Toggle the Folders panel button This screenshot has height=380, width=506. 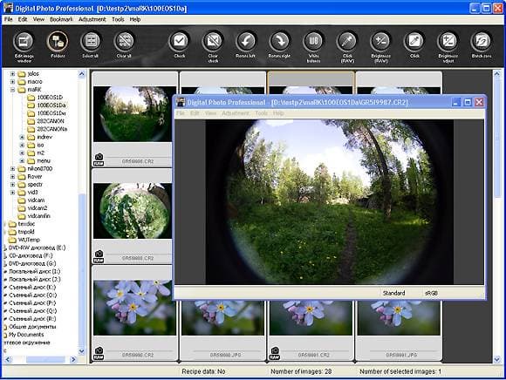click(x=57, y=42)
